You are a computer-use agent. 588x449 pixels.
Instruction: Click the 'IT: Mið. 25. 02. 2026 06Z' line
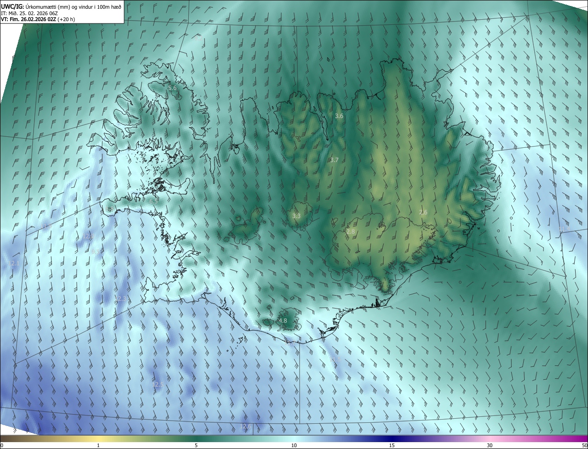(x=29, y=13)
